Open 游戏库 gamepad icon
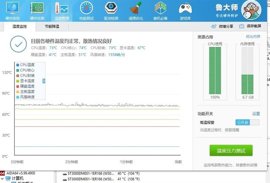 [x=185, y=8]
